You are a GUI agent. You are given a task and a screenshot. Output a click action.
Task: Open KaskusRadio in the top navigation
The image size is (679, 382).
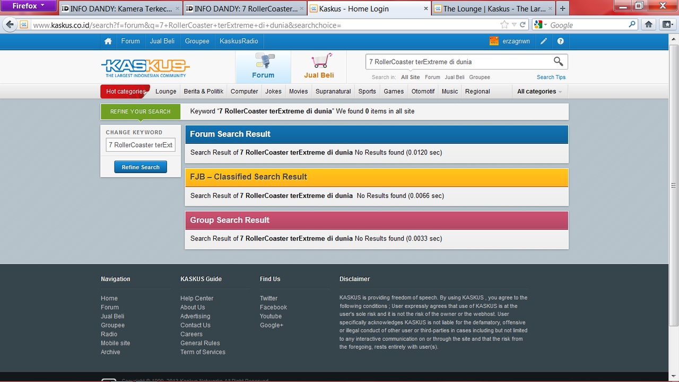[239, 41]
